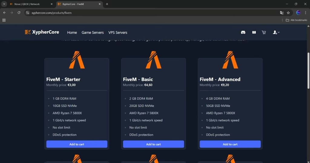Open the translate page icon
The image size is (310, 163).
coord(282,13)
